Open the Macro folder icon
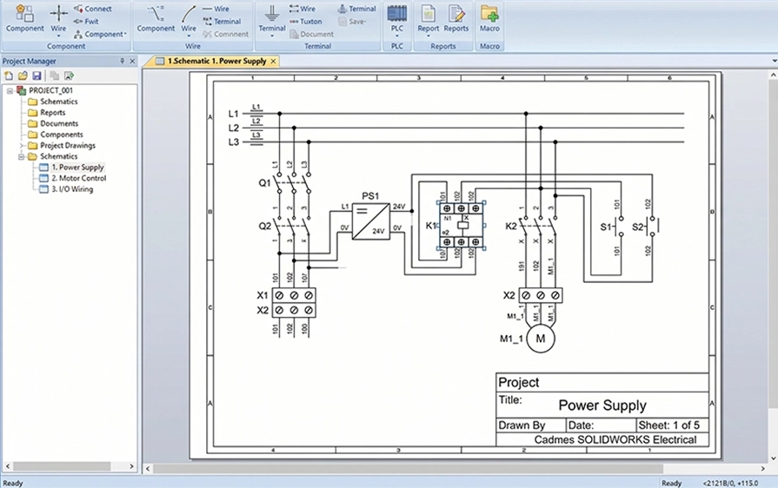 click(x=489, y=18)
